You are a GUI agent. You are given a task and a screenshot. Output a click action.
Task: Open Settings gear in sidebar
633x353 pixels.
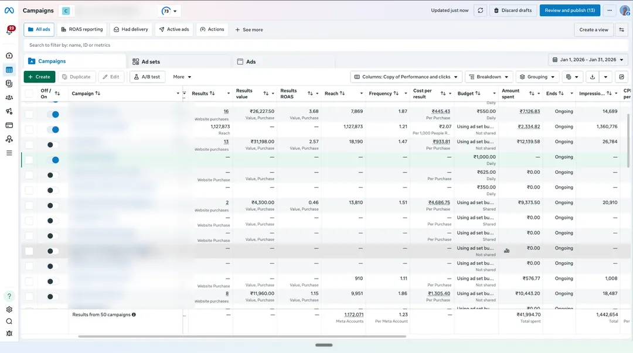pos(9,310)
